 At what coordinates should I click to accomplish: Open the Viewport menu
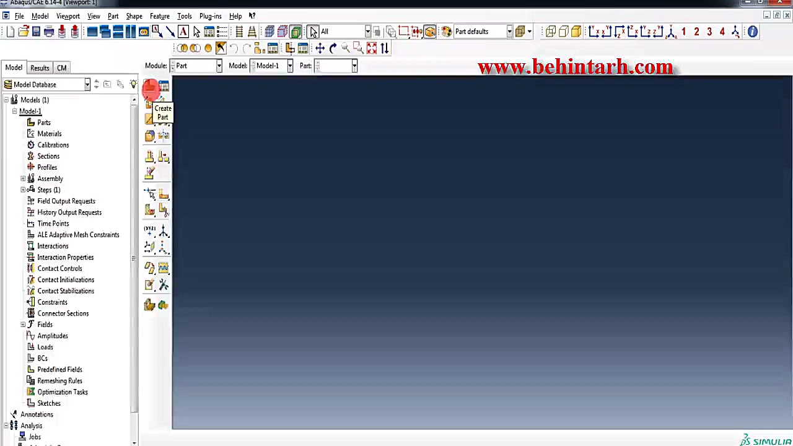[68, 16]
